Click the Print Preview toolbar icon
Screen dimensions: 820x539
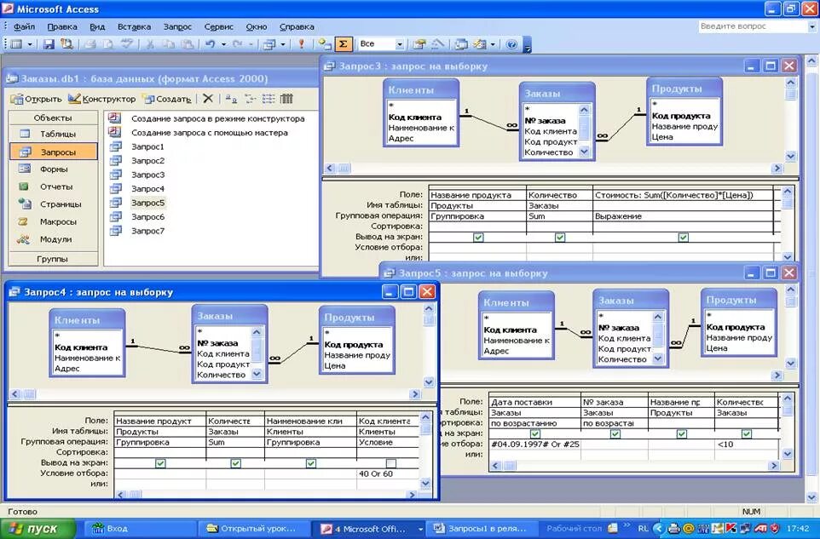coord(107,44)
